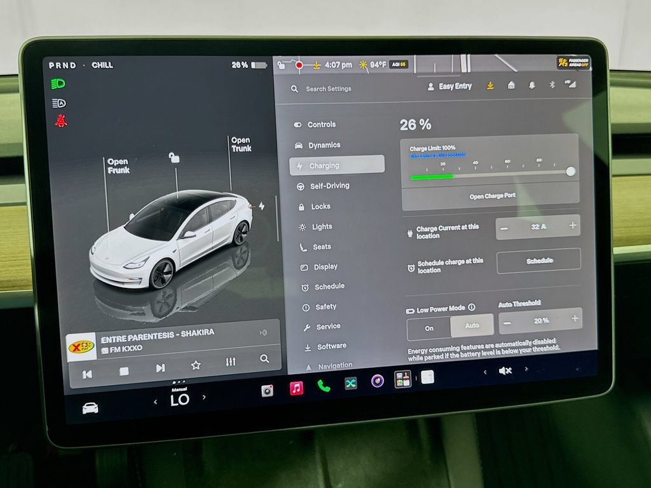The width and height of the screenshot is (651, 488).
Task: Open the HomeLink garage icon
Action: 512,85
